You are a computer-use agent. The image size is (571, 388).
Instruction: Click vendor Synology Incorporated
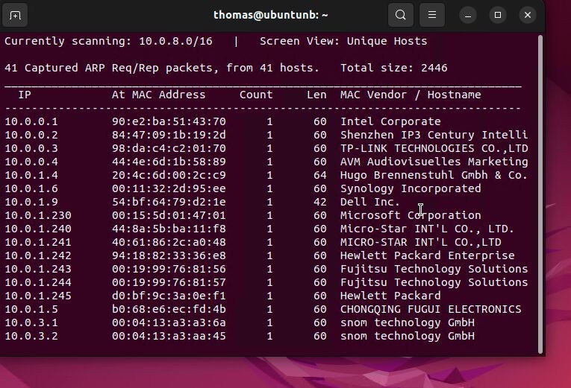411,188
